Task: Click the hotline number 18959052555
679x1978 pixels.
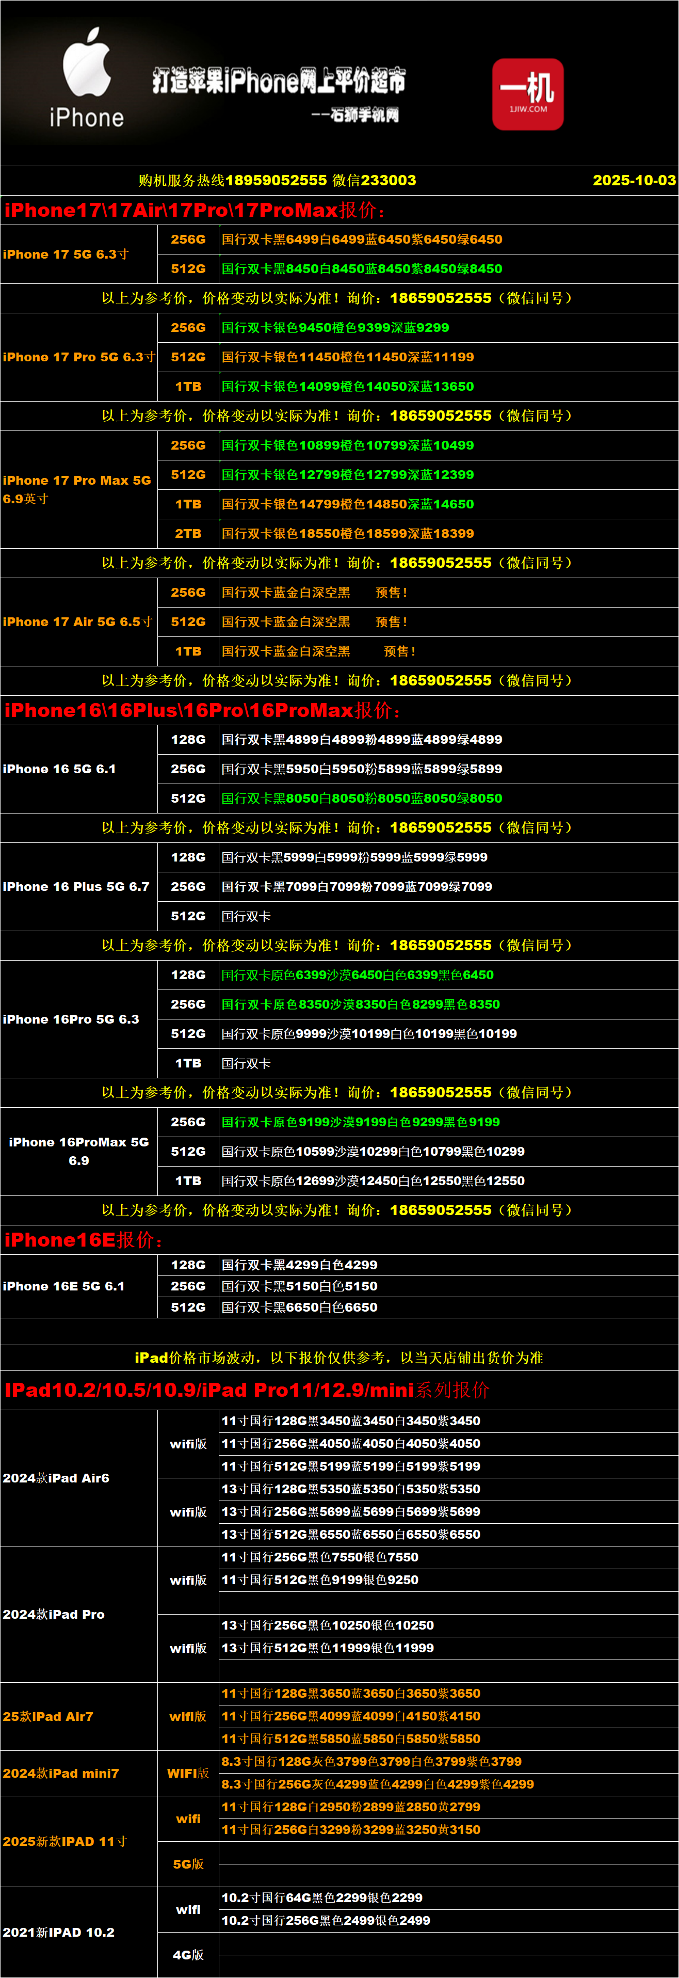Action: 276,181
